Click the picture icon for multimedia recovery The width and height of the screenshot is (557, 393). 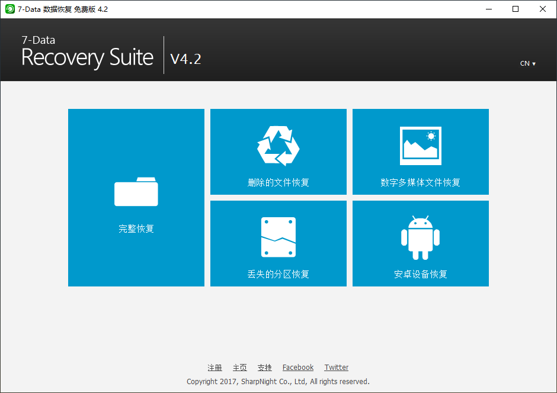(x=421, y=146)
